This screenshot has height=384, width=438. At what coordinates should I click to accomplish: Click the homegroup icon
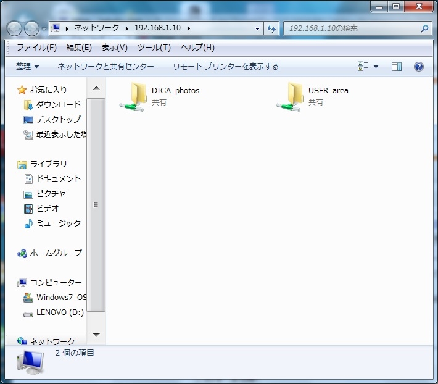coord(22,253)
